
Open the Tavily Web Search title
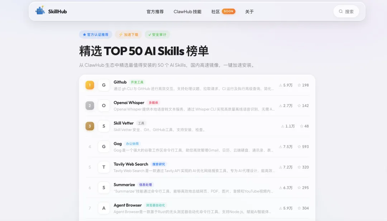coord(131,164)
